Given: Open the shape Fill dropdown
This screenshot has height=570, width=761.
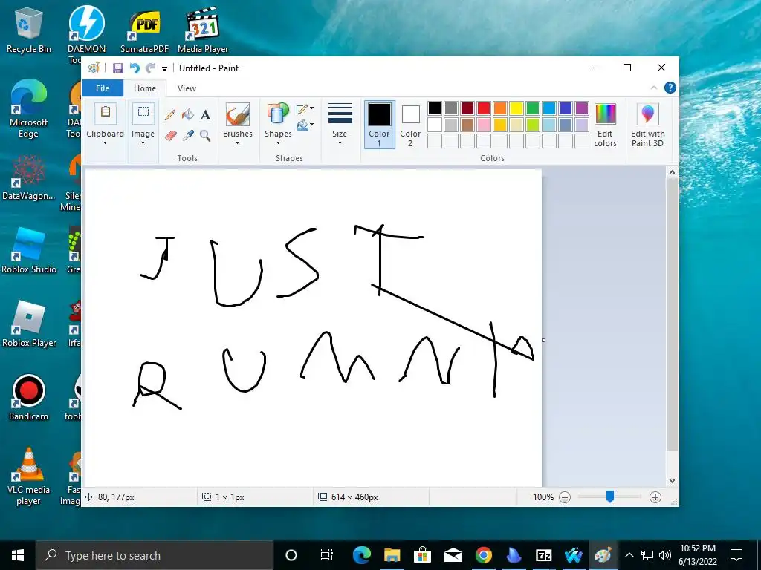Looking at the screenshot, I should pos(305,125).
